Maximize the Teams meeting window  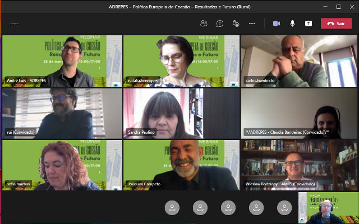point(338,7)
